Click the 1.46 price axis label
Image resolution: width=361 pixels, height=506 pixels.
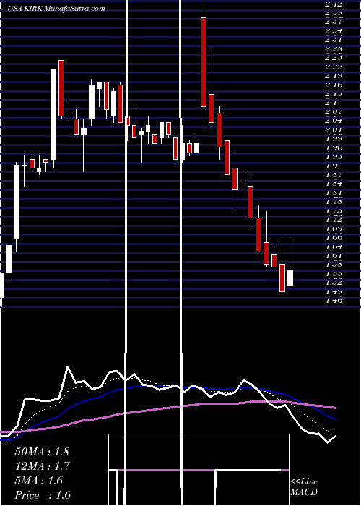click(x=333, y=301)
